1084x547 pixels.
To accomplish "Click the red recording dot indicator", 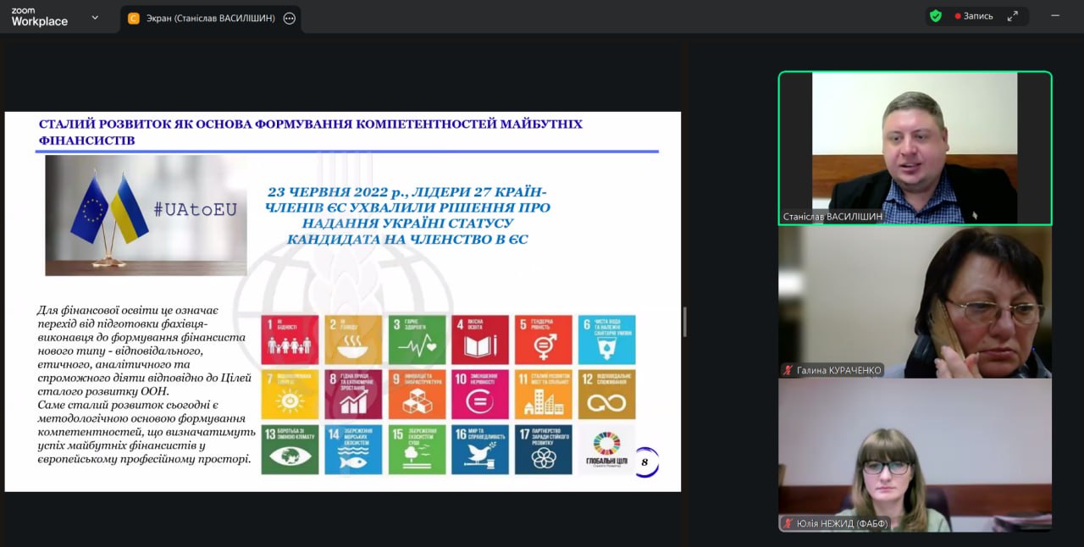I will coord(958,16).
